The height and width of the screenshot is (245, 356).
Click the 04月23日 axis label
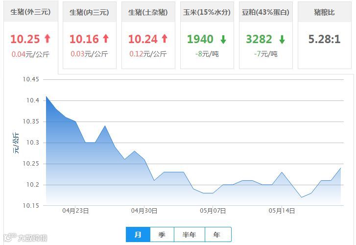(75, 211)
